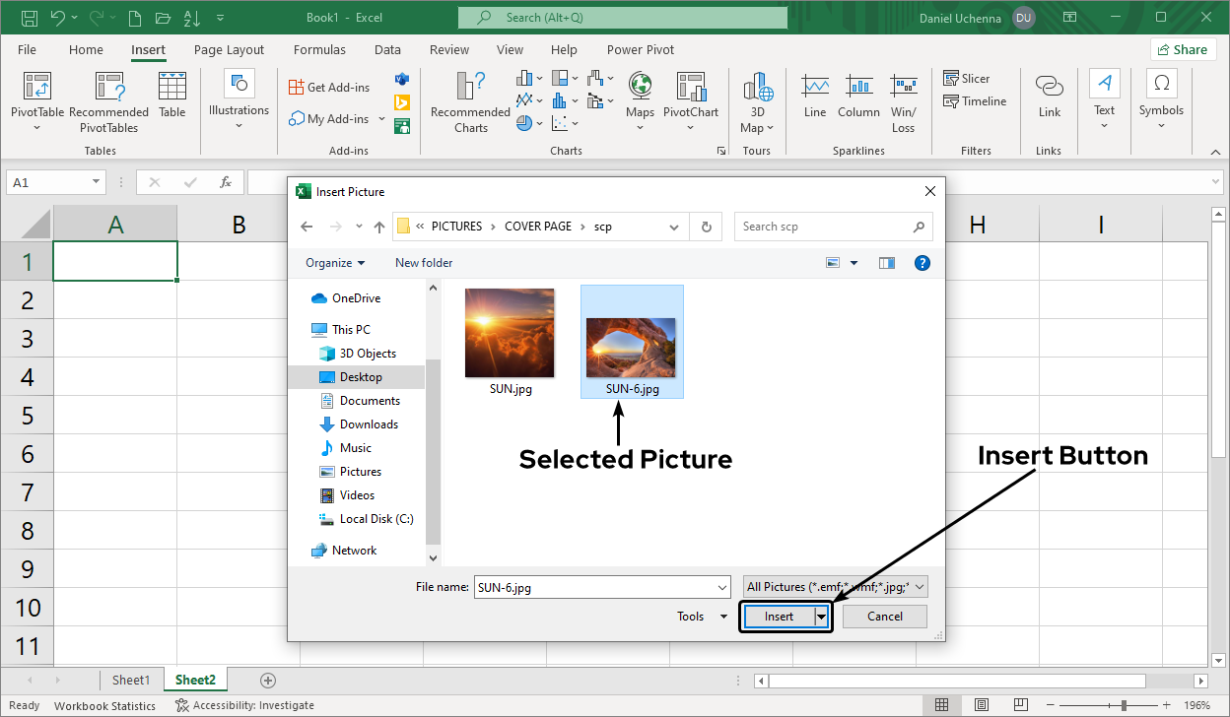Switch to the Formulas ribbon tab
The image size is (1230, 717).
319,49
